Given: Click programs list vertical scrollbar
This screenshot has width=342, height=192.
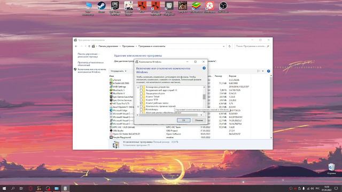Looking at the screenshot, I should click(271, 98).
